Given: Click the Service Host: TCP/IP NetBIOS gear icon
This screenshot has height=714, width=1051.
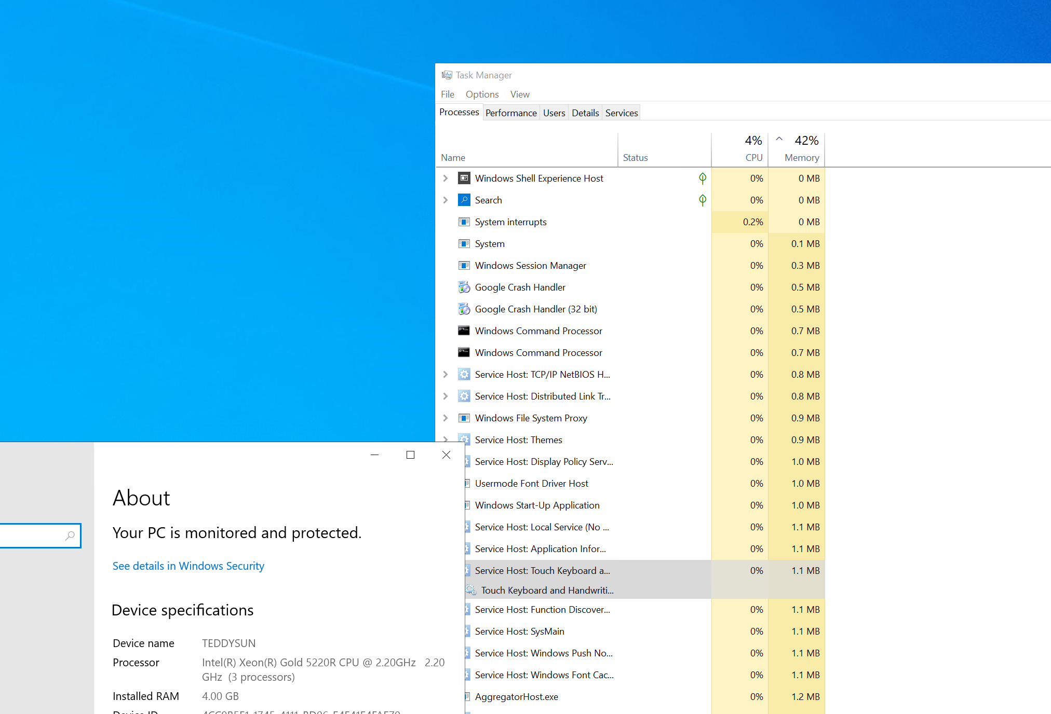Looking at the screenshot, I should point(464,374).
